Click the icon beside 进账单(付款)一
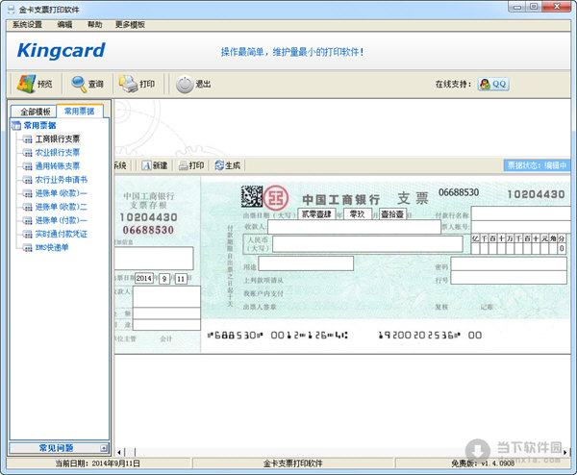Image resolution: width=577 pixels, height=475 pixels. click(x=28, y=221)
